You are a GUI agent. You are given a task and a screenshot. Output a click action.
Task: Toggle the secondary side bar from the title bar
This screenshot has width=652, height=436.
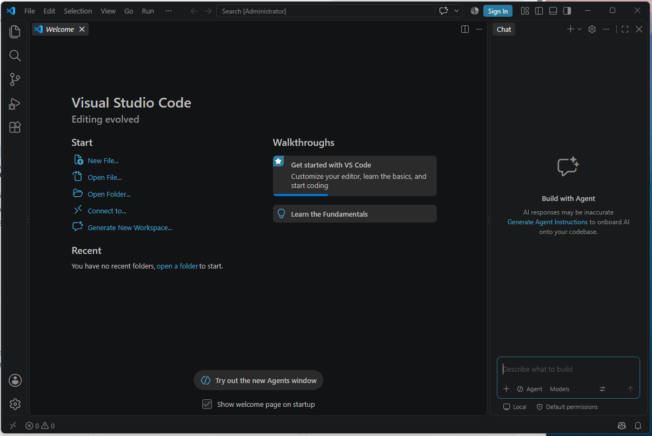point(567,11)
